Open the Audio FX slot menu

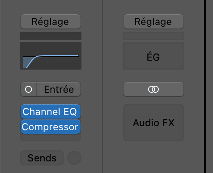coord(153,123)
